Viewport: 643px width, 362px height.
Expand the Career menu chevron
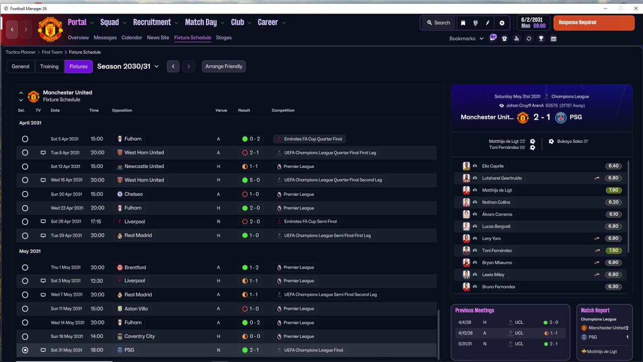tap(284, 23)
